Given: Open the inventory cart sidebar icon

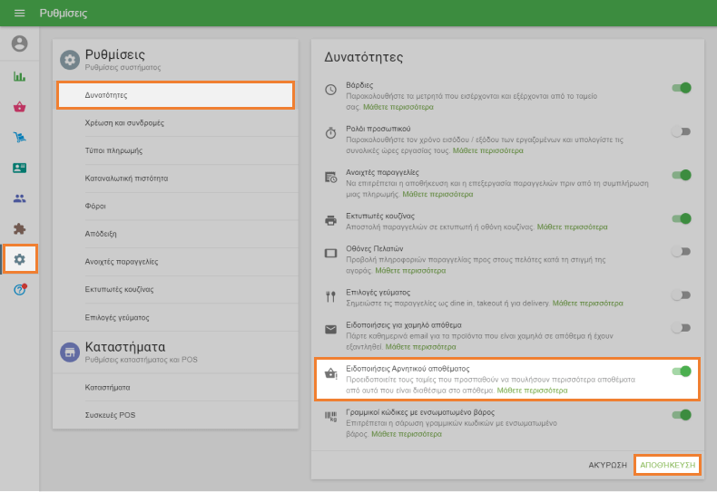Looking at the screenshot, I should (x=19, y=138).
